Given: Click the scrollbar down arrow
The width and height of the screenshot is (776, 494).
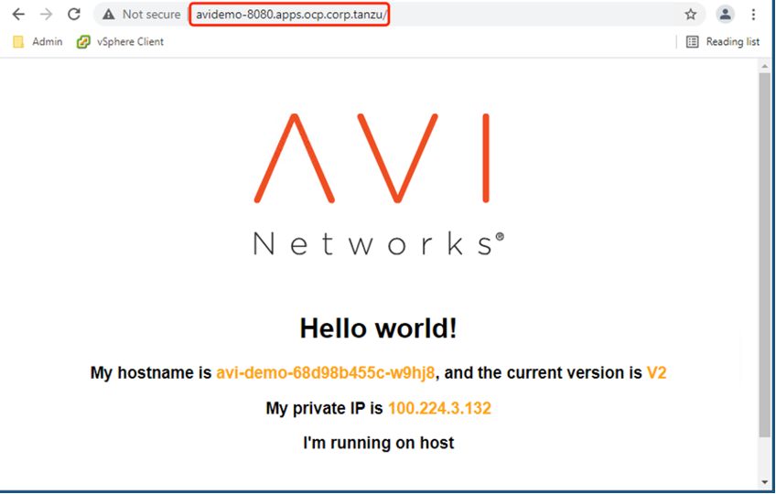Looking at the screenshot, I should (x=765, y=481).
